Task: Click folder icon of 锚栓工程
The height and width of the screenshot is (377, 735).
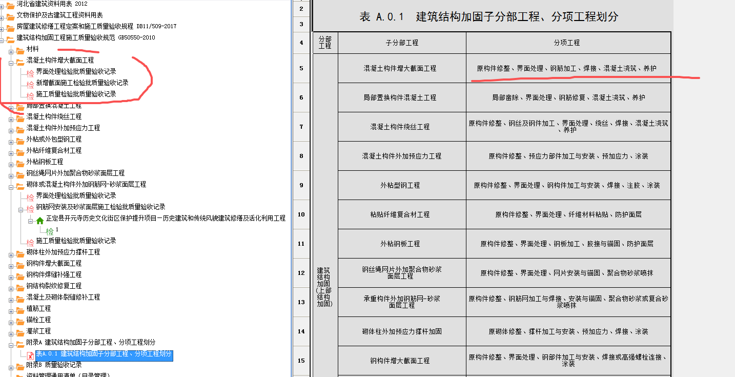Action: (x=20, y=320)
